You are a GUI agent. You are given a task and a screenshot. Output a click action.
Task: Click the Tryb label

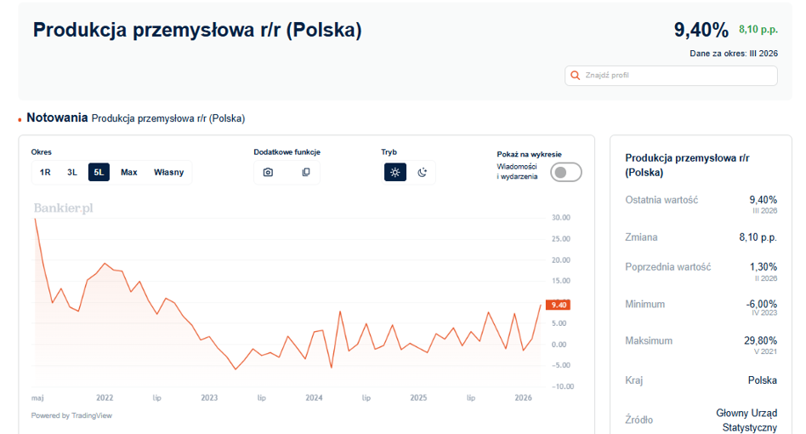389,152
